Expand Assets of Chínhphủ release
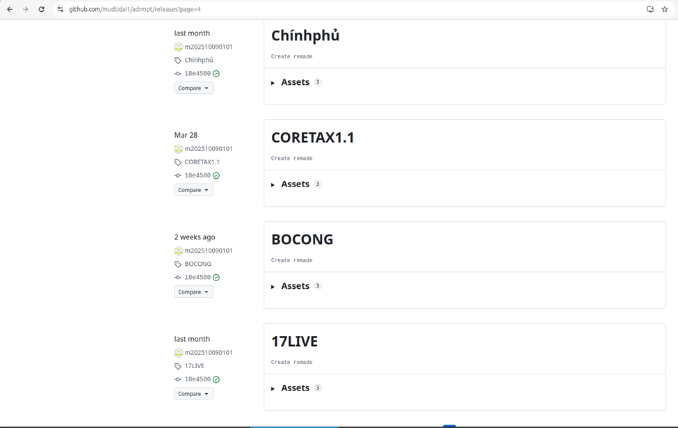Viewport: 678px width, 428px height. pos(296,82)
